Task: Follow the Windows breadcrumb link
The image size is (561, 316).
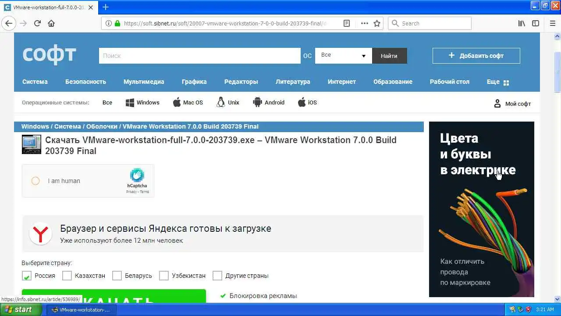Action: click(35, 126)
